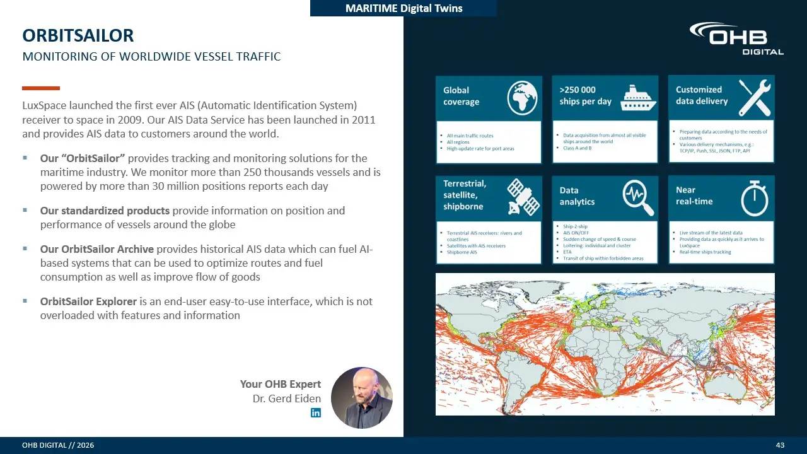
Task: Click the "Global coverage" card heading
Action: pos(462,96)
